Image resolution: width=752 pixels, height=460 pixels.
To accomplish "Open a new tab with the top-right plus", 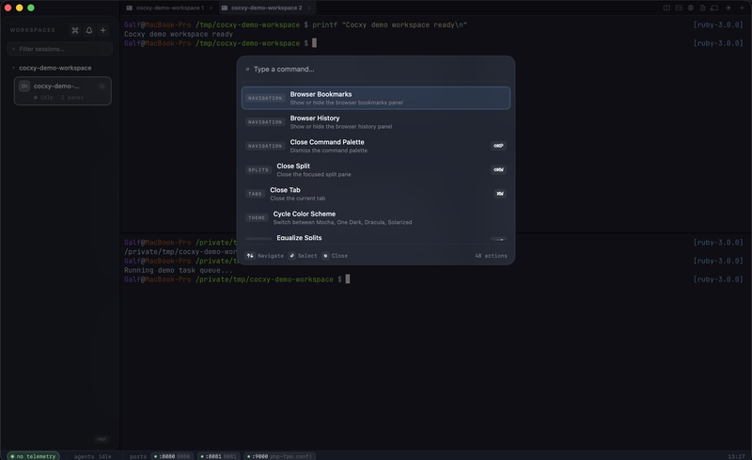I will [742, 8].
